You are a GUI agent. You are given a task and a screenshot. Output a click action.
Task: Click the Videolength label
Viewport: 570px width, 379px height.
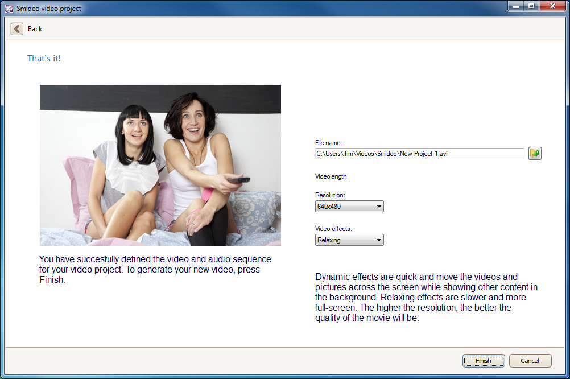[x=331, y=176]
